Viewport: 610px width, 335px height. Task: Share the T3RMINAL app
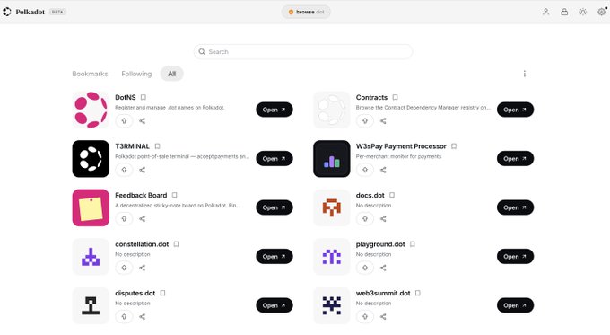[x=143, y=170]
